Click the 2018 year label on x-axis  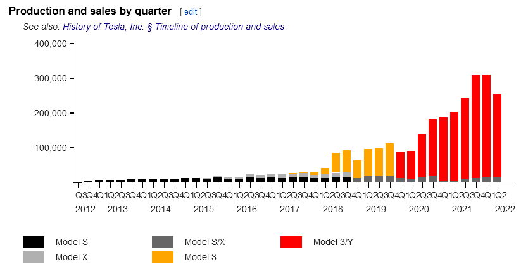pos(333,208)
